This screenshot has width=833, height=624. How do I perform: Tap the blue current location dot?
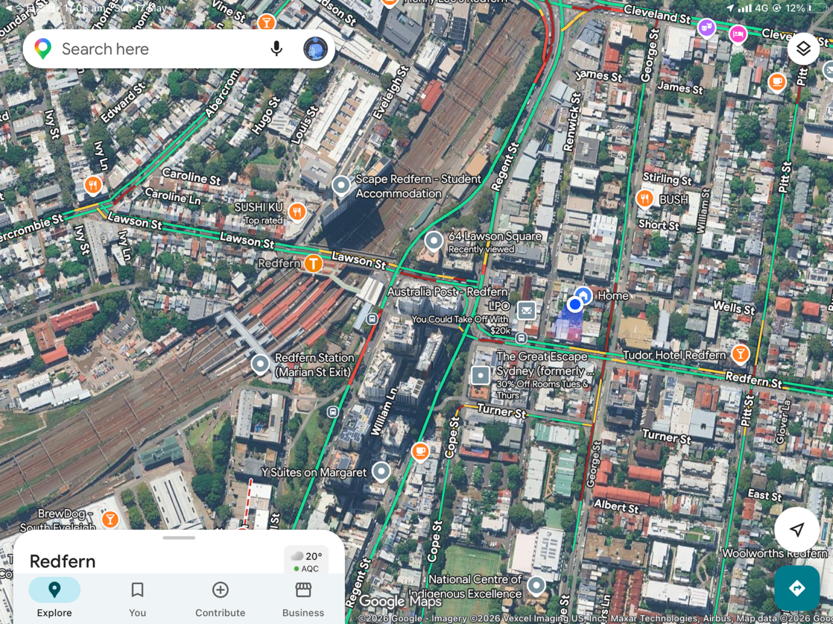[575, 304]
